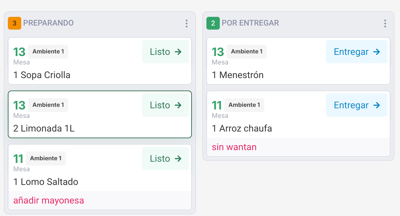This screenshot has height=216, width=400.
Task: Mark Sopa Criolla as Listo
Action: [x=165, y=52]
